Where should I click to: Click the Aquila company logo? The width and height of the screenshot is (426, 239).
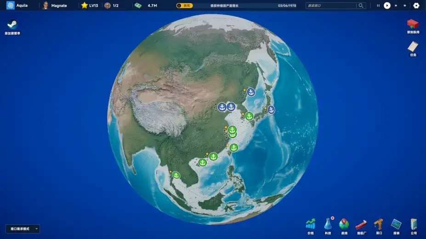(x=10, y=5)
